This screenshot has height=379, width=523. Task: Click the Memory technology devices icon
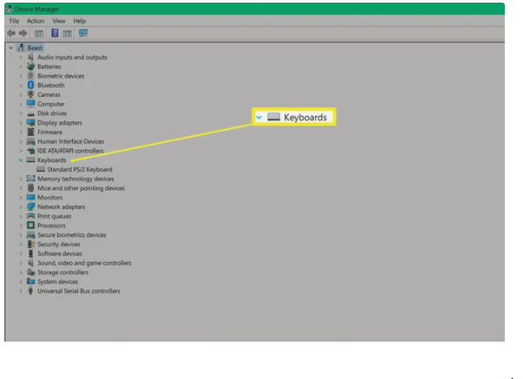(x=30, y=178)
